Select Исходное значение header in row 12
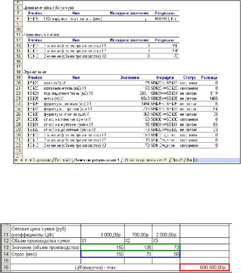Image resolution: width=241 pixels, height=273 pixels. click(129, 40)
